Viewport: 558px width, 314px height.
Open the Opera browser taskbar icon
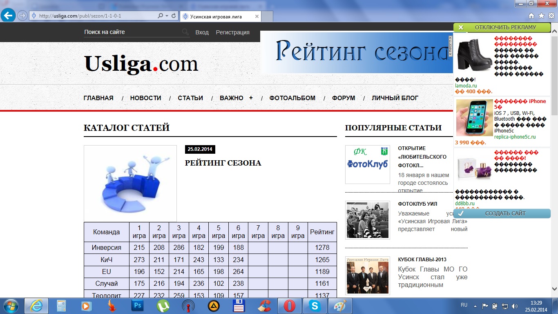[x=289, y=305]
